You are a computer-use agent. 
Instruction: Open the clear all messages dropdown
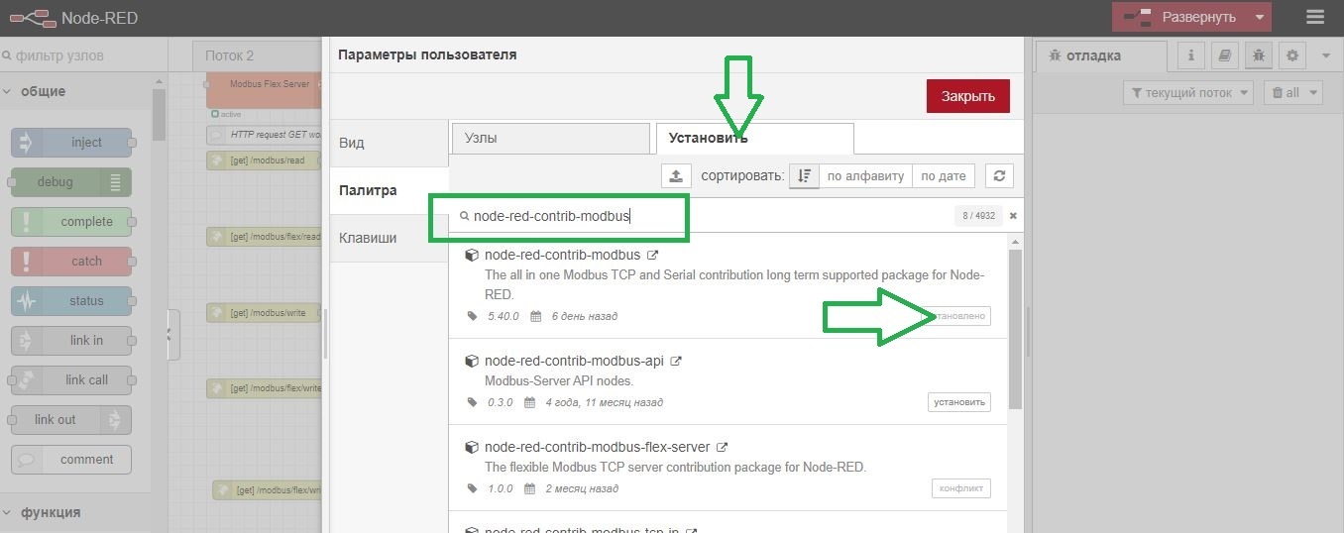1293,92
